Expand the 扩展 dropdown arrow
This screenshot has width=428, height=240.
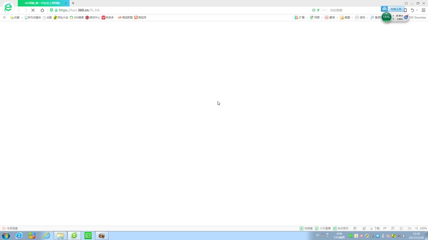tap(307, 18)
